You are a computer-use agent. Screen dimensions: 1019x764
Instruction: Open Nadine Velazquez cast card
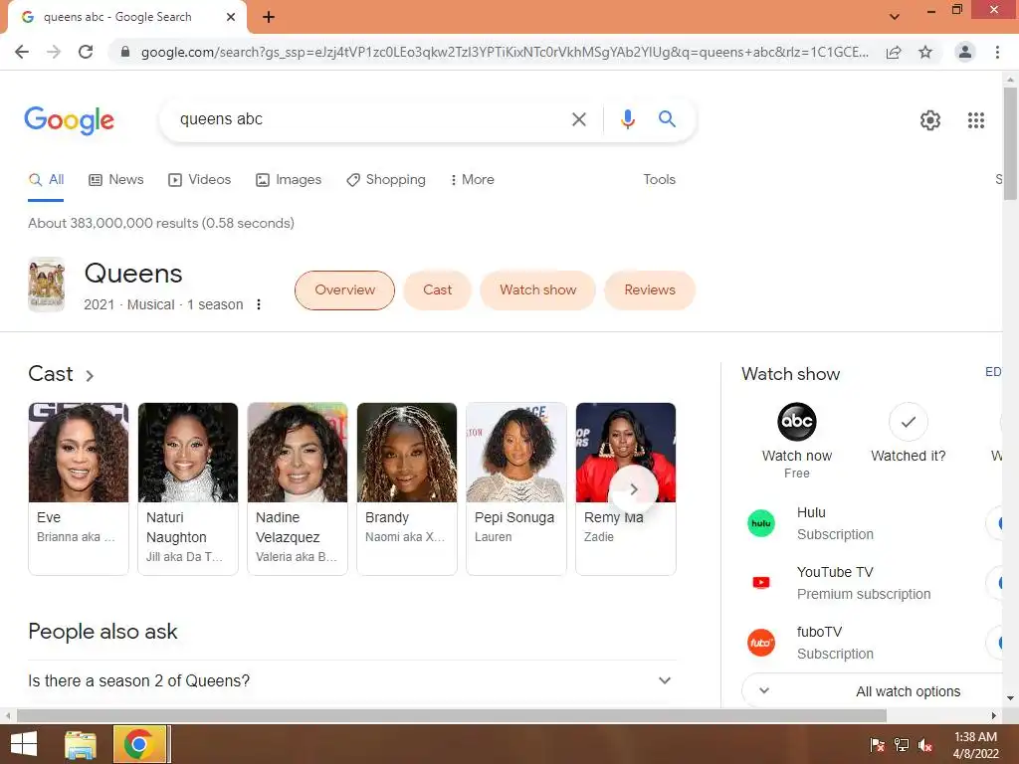coord(297,488)
